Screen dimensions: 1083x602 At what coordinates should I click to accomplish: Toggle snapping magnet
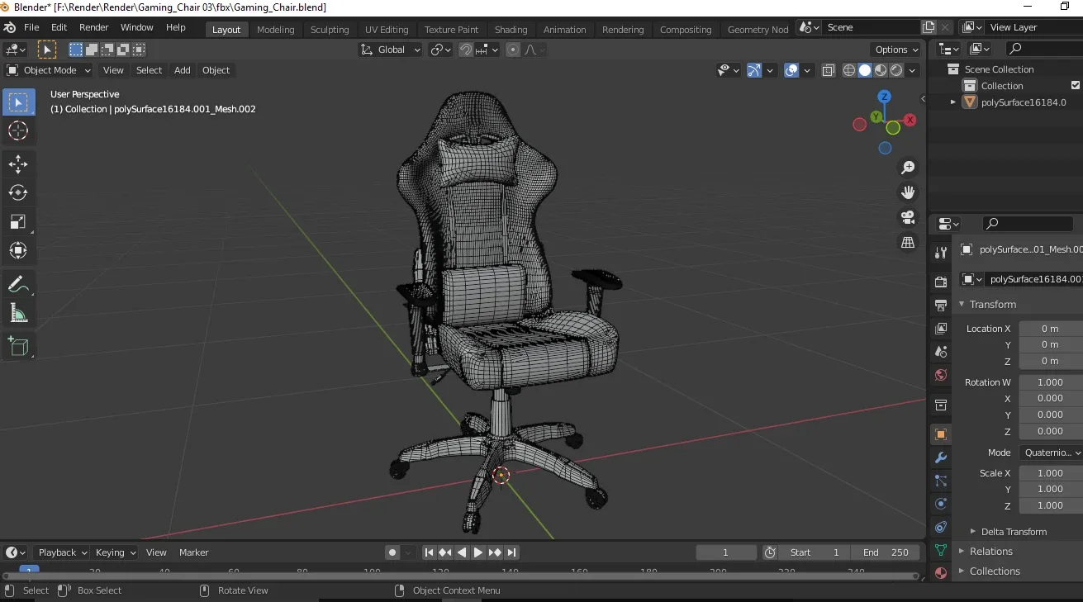point(466,50)
